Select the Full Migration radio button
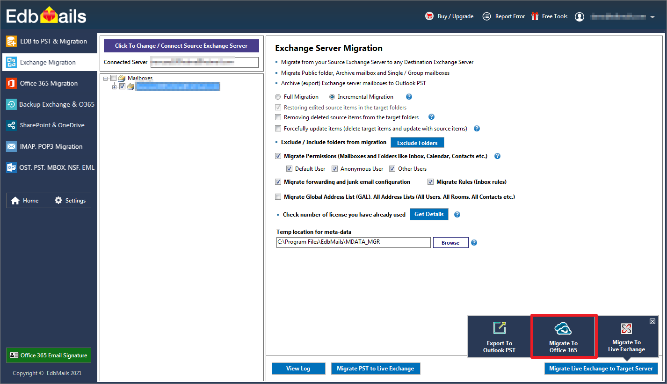Image resolution: width=667 pixels, height=384 pixels. click(x=278, y=97)
